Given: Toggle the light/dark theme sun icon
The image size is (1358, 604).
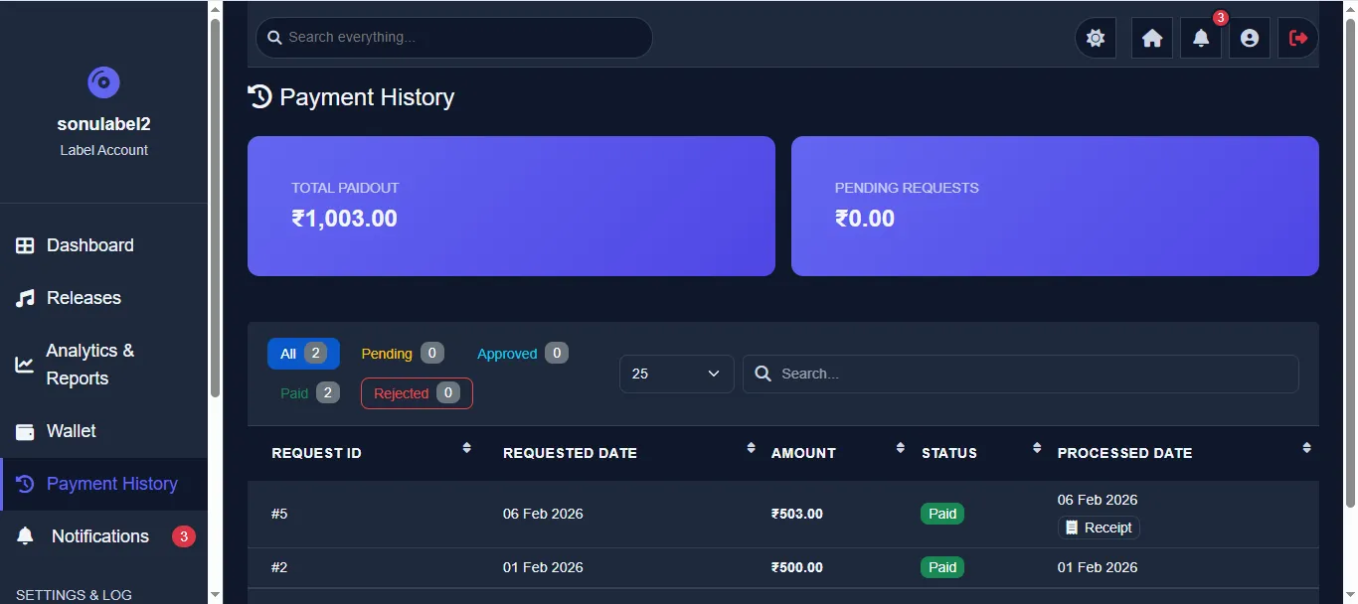Looking at the screenshot, I should (x=1096, y=38).
